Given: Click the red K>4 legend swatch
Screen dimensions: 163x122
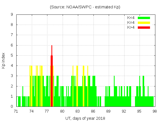Looking at the screenshot, I should (x=144, y=27).
